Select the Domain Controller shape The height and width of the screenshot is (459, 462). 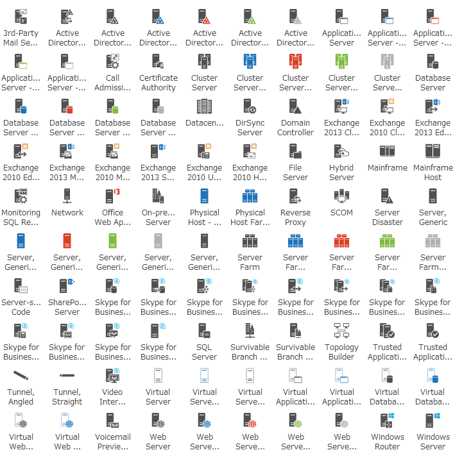(295, 107)
